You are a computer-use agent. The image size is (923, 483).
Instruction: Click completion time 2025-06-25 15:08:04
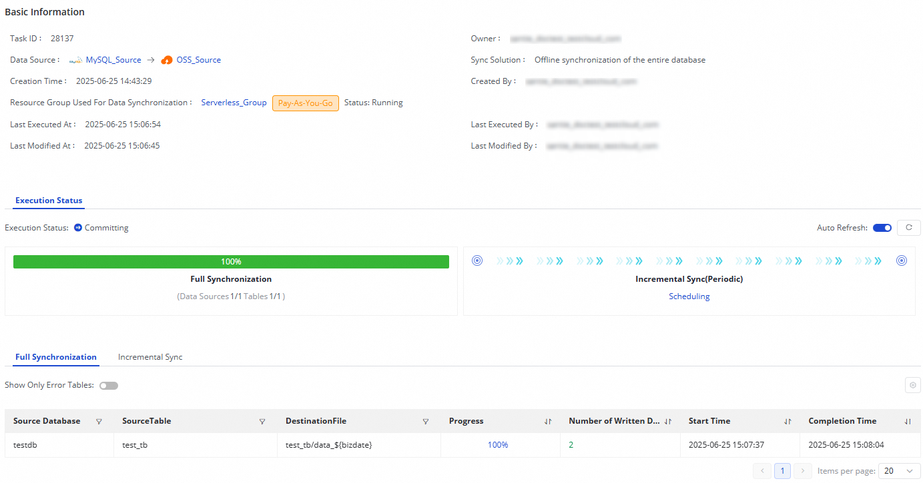[x=846, y=445]
